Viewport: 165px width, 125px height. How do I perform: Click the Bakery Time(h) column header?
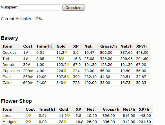tap(44, 46)
